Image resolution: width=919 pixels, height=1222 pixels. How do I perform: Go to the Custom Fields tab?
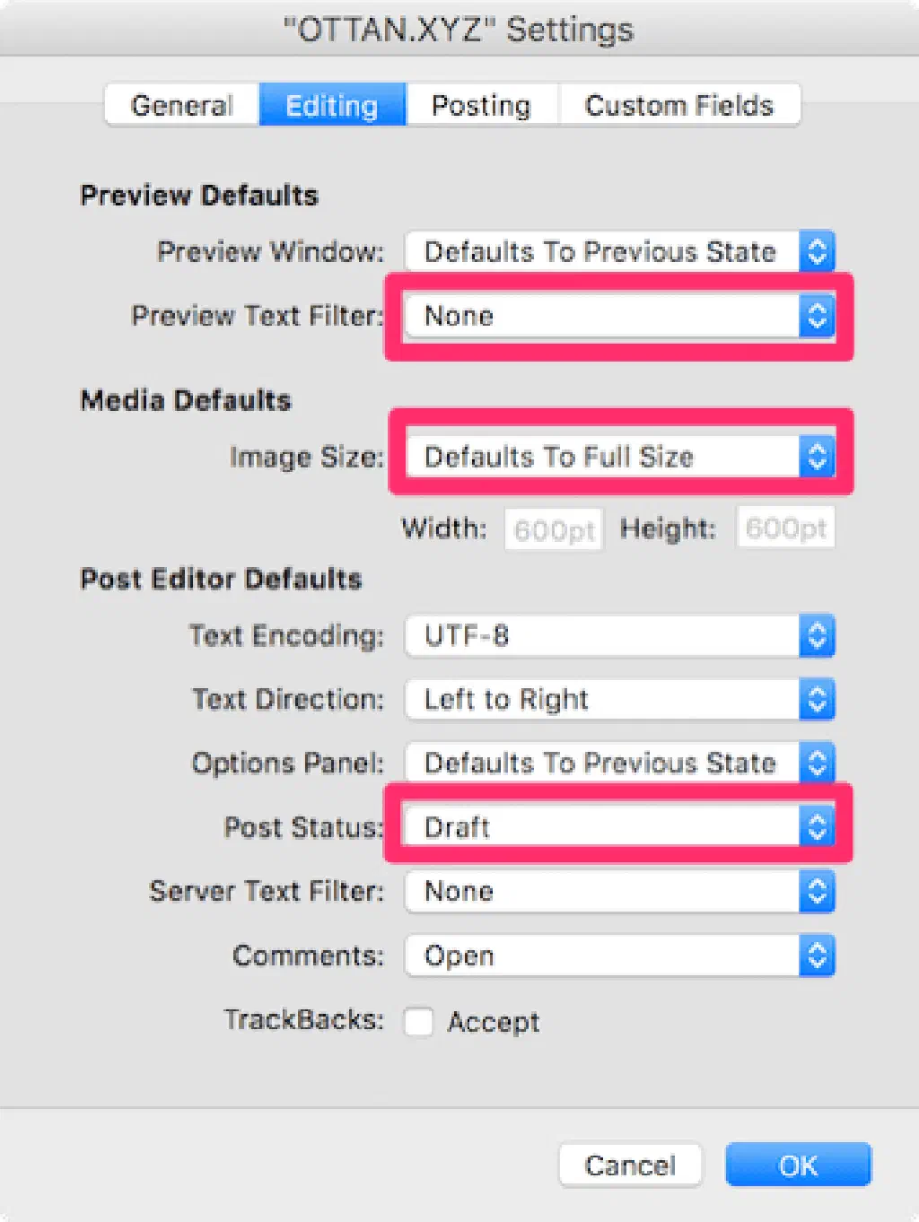pos(678,106)
